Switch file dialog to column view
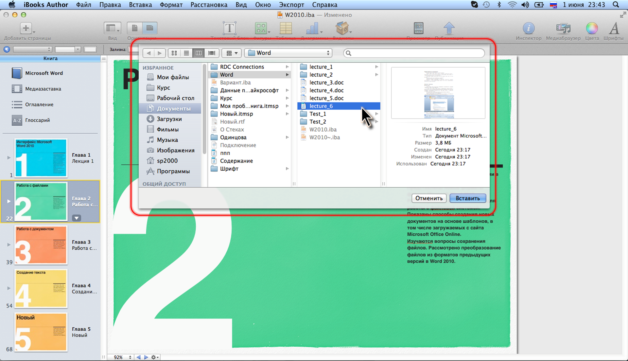Screen dimensions: 628x361 [x=199, y=53]
